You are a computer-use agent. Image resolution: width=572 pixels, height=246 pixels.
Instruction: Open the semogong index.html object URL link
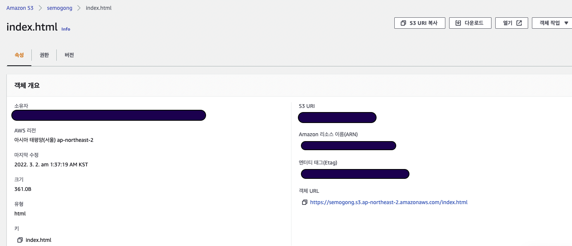pos(389,202)
